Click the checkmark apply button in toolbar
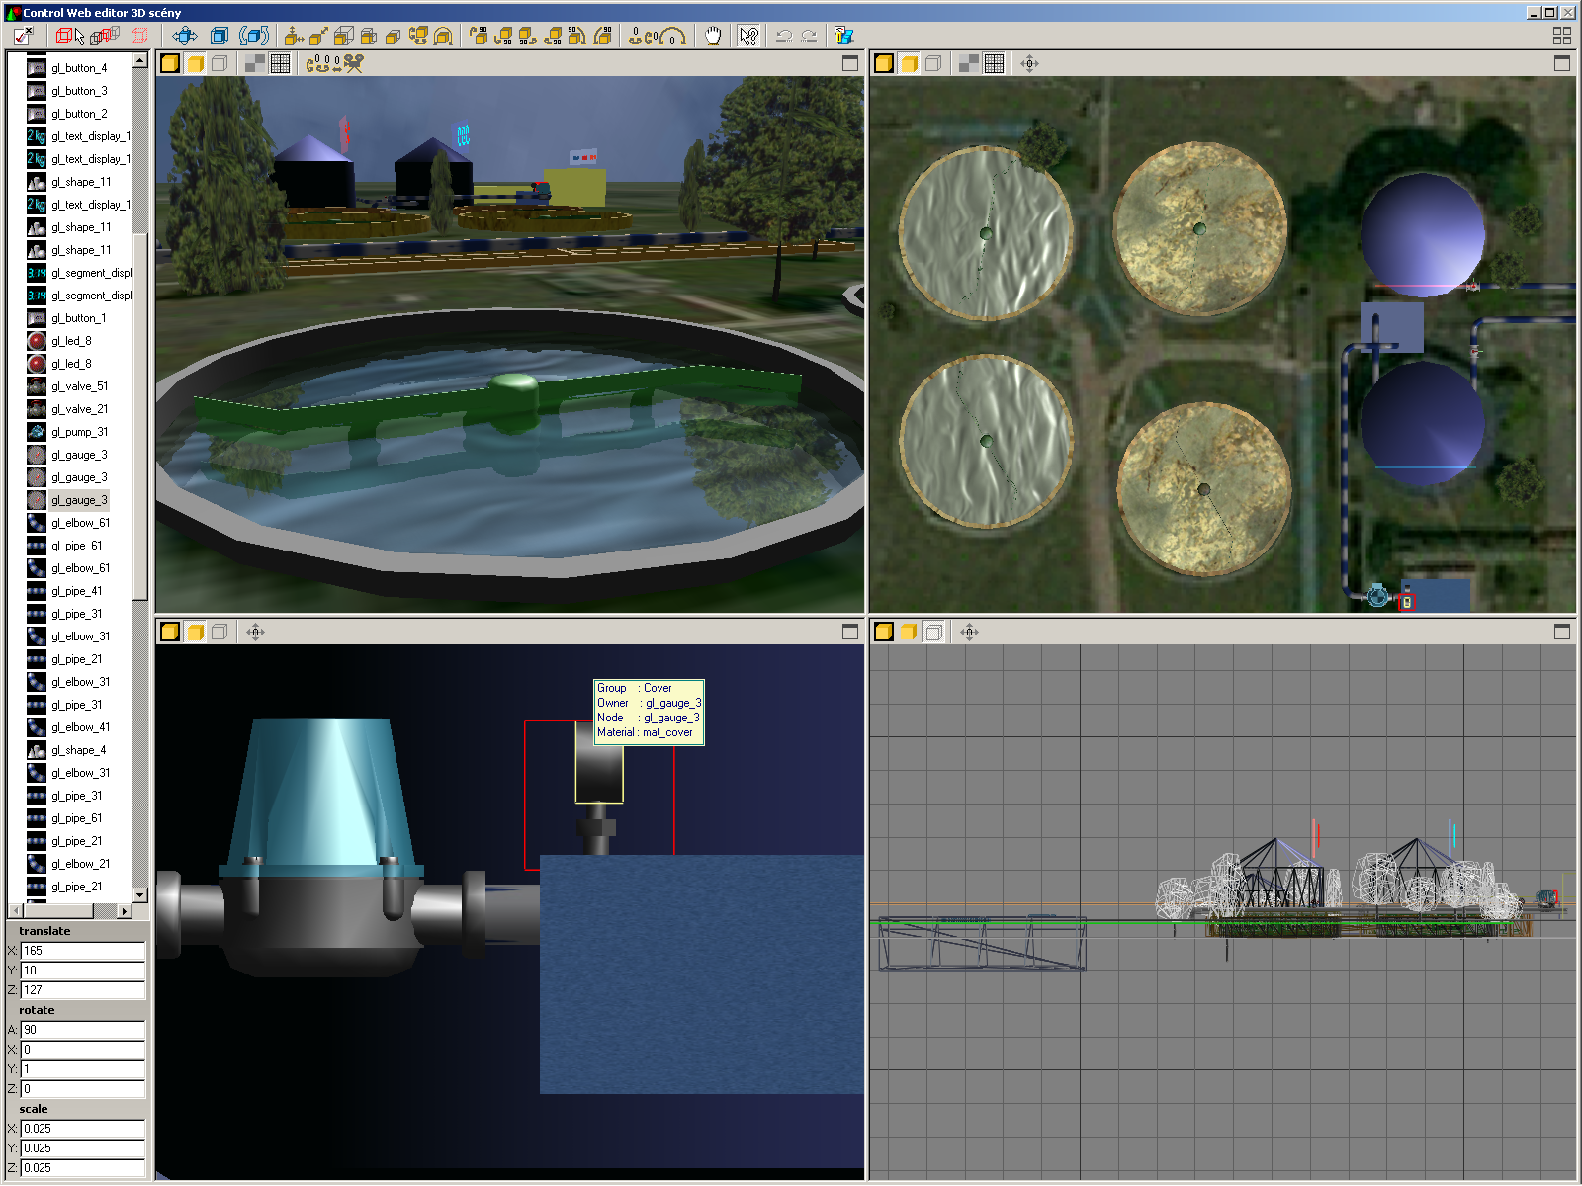The image size is (1582, 1186). tap(23, 37)
